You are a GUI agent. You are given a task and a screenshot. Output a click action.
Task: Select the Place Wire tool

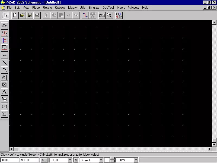pyautogui.click(x=4, y=33)
